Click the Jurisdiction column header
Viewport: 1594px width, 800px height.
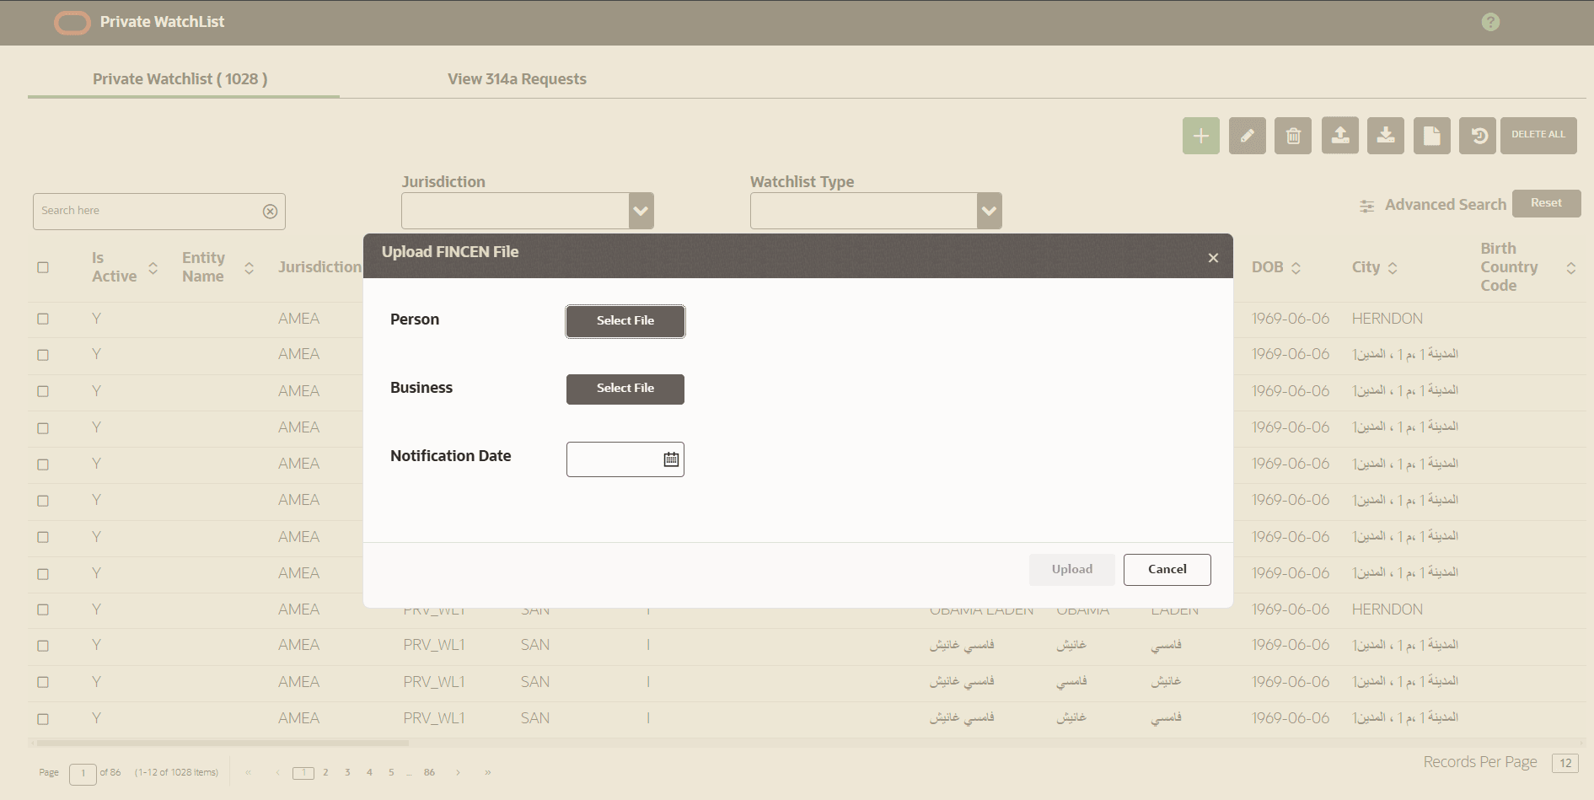(x=319, y=267)
